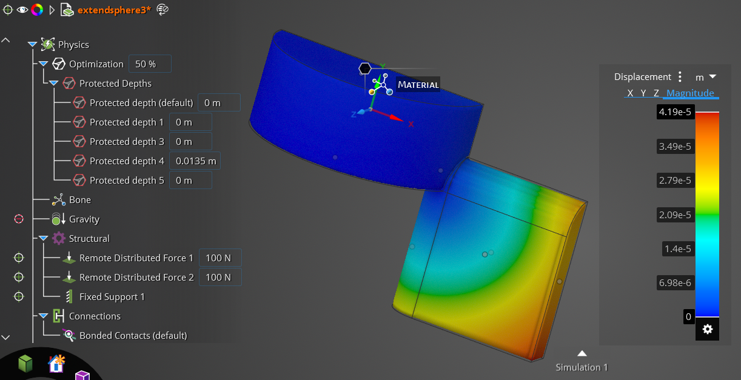Click the target crosshair icon in the header

pos(8,10)
